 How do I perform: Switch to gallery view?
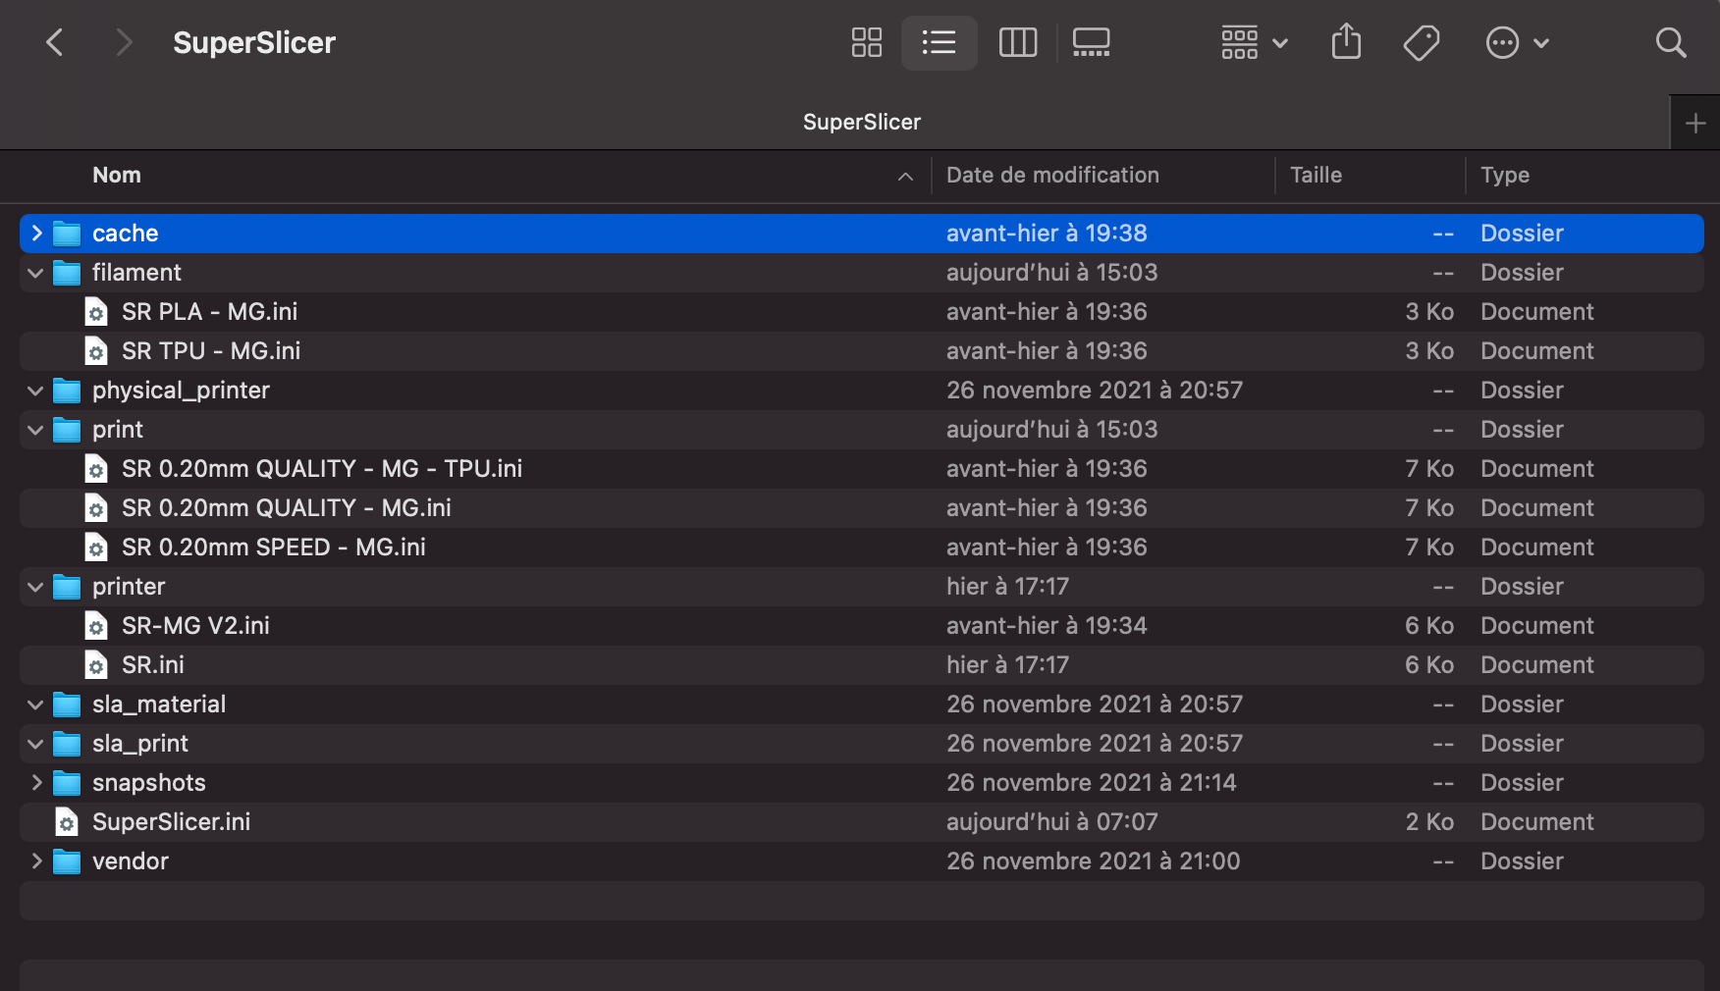pyautogui.click(x=1091, y=42)
